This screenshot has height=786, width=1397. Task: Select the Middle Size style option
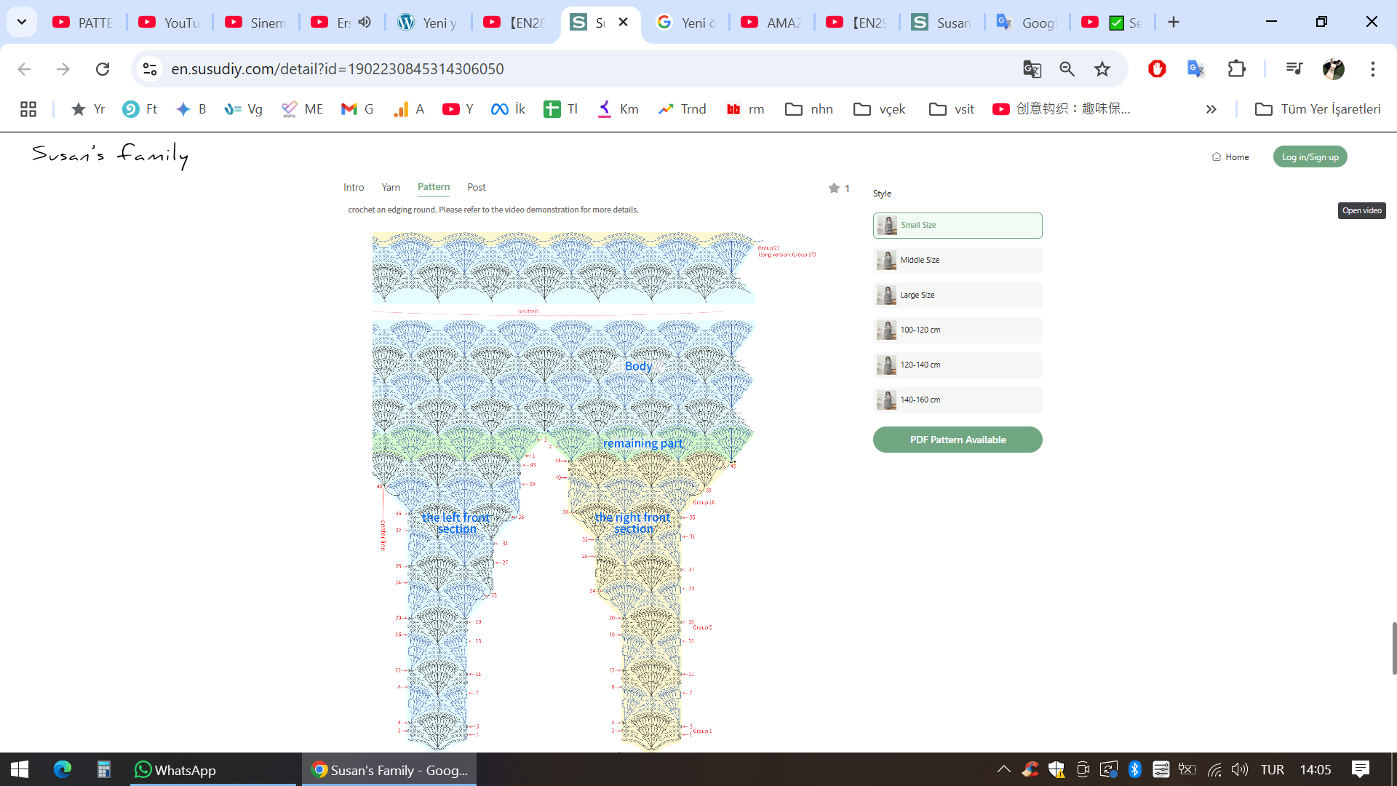click(958, 261)
